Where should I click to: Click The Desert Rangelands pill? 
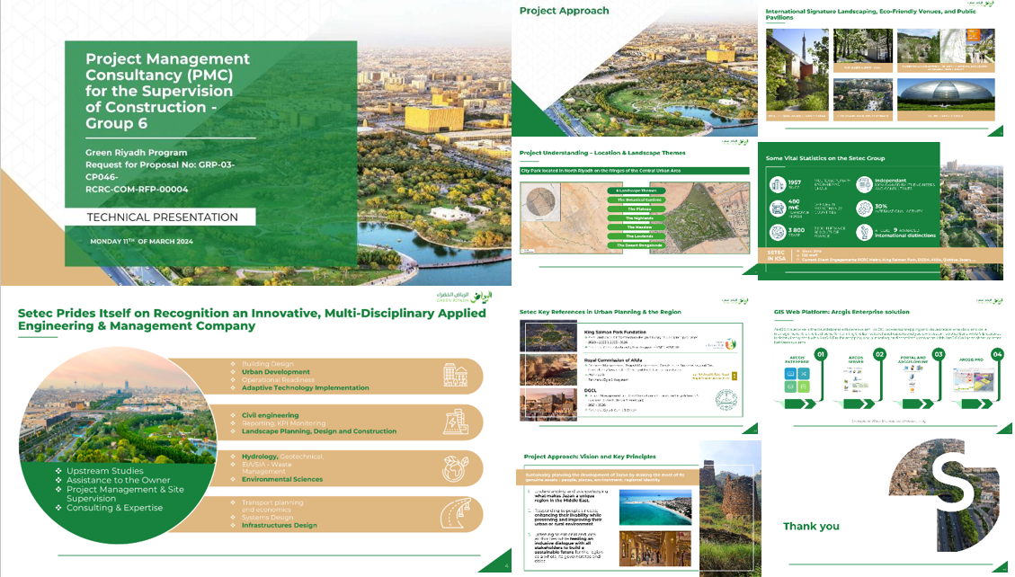tap(637, 245)
